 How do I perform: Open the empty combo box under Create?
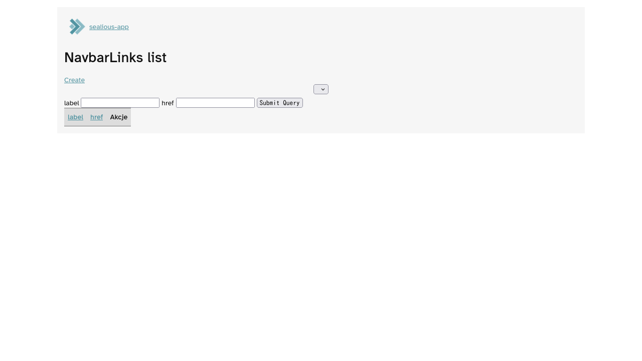pos(321,89)
